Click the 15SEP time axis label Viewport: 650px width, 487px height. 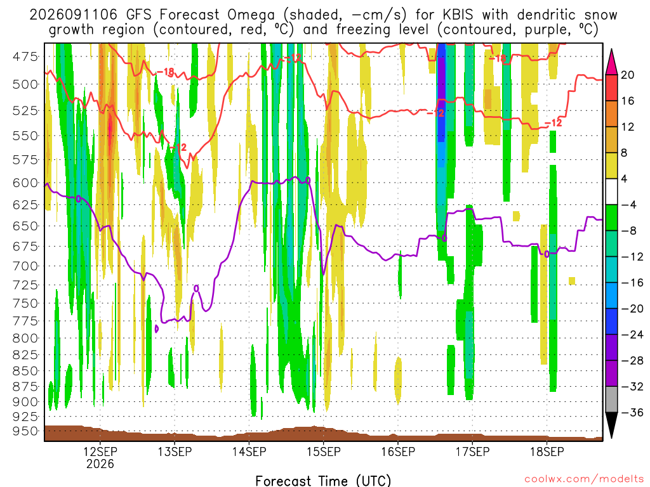click(323, 451)
